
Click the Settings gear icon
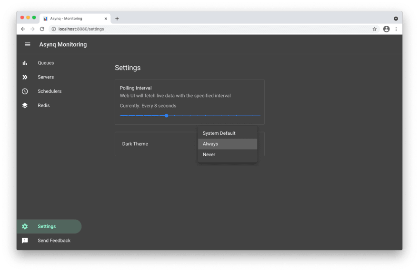(x=25, y=227)
